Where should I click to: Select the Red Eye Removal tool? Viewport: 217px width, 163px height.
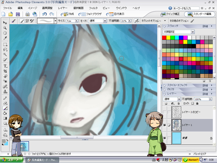point(5,81)
